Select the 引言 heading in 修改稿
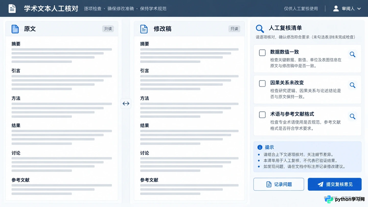The image size is (368, 207). (145, 71)
